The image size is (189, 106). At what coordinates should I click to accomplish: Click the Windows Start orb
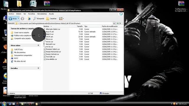pyautogui.click(x=4, y=104)
